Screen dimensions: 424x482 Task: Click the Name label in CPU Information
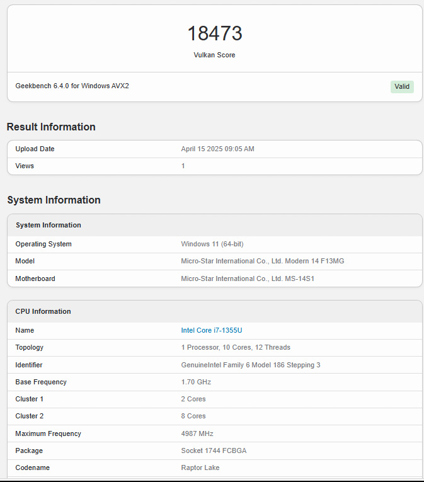click(25, 330)
